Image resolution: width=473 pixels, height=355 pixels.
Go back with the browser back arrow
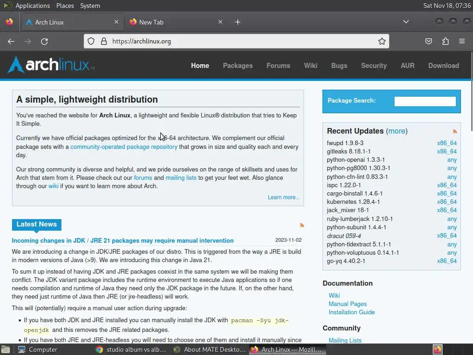pos(11,41)
